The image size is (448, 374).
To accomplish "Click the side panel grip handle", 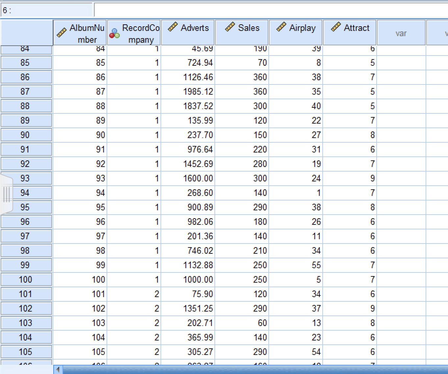I will tap(7, 194).
